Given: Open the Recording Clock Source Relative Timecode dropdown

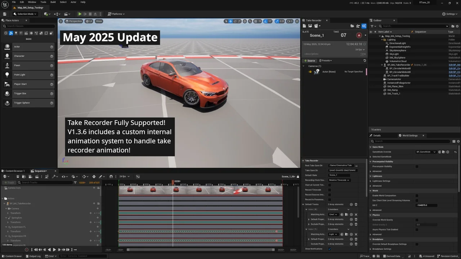Looking at the screenshot, I should pyautogui.click(x=339, y=180).
